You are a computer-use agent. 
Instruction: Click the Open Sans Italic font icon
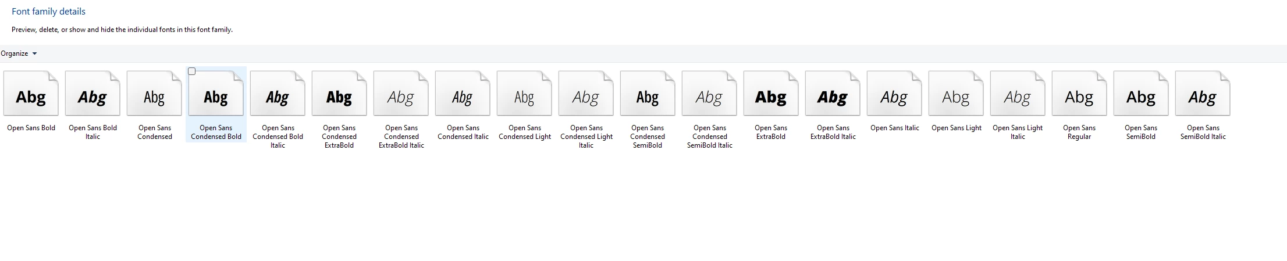pos(894,94)
